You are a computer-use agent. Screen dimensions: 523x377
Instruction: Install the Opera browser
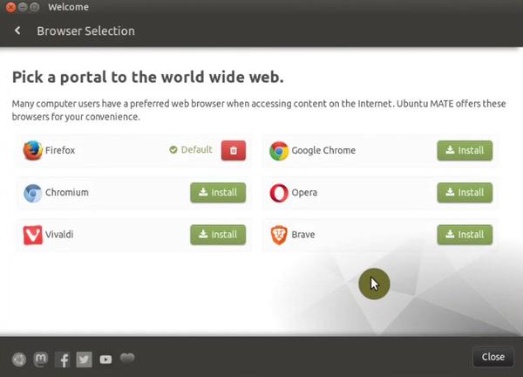pyautogui.click(x=465, y=192)
